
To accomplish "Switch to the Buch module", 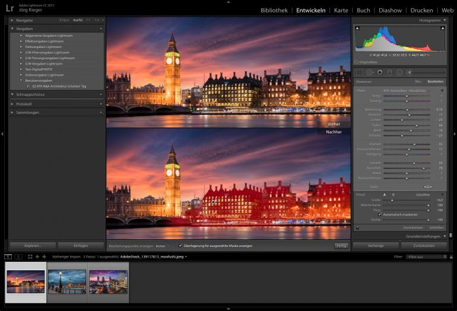I will tap(363, 11).
